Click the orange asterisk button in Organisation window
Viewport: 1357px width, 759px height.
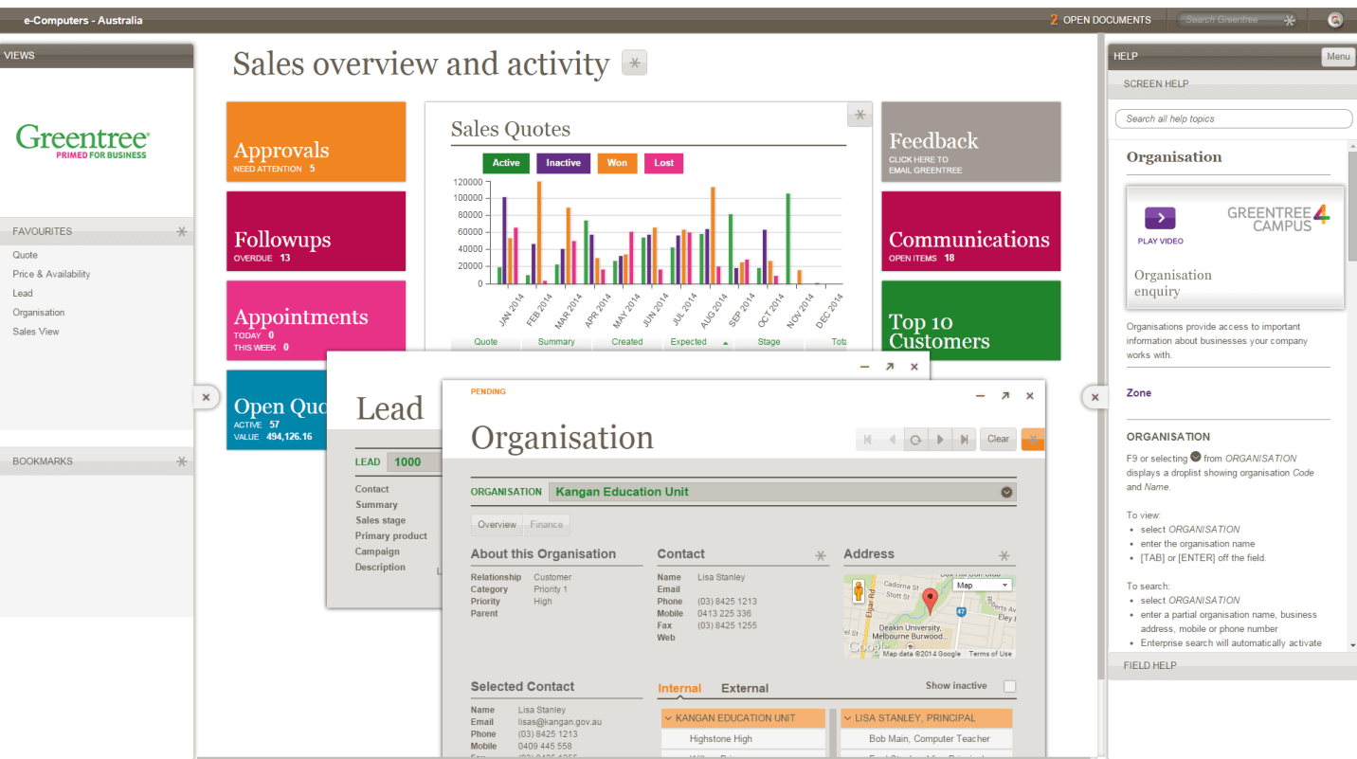point(1033,440)
